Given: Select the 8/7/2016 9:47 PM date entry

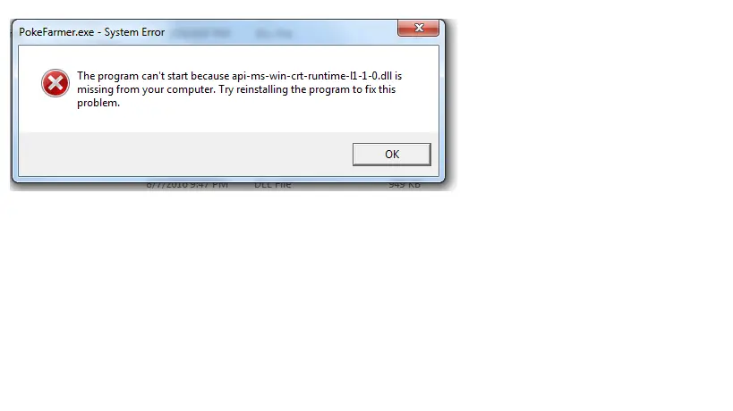Looking at the screenshot, I should coord(187,185).
